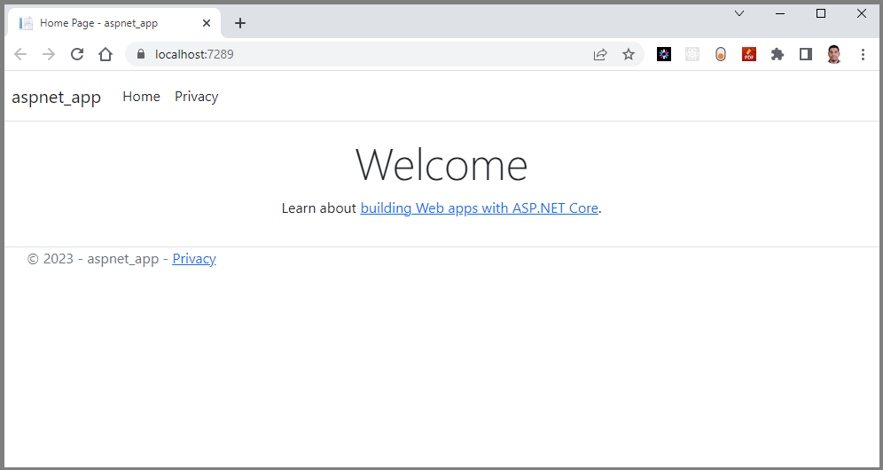The width and height of the screenshot is (883, 470).
Task: Expand the tab search chevron
Action: [739, 13]
